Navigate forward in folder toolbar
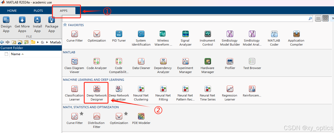Screen dimensions: 334x133 click(x=8, y=42)
